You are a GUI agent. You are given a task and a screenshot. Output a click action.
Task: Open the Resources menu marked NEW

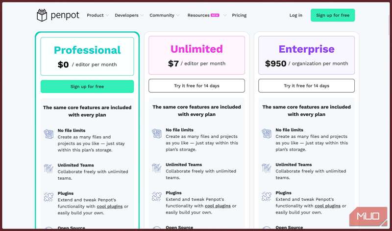point(206,15)
